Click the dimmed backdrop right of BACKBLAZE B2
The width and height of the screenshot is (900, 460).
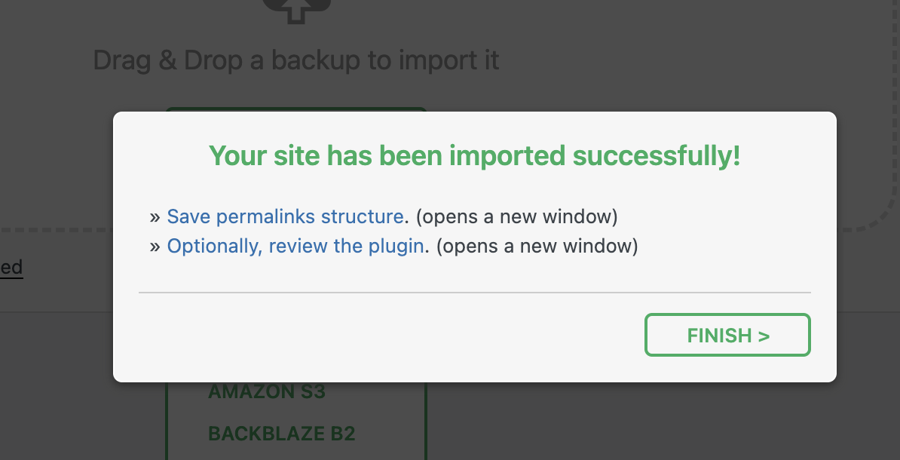coord(641,430)
